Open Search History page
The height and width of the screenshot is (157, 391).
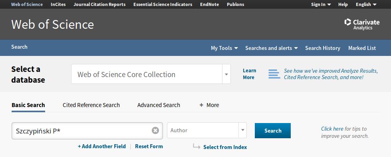322,48
